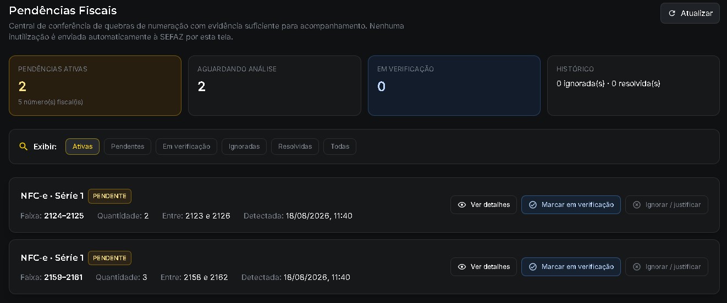727x303 pixels.
Task: Click the eye icon for range 2159–2161
Action: pyautogui.click(x=462, y=267)
